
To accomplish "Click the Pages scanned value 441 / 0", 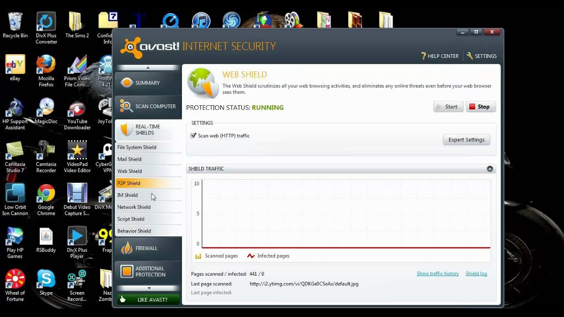I will click(x=257, y=274).
